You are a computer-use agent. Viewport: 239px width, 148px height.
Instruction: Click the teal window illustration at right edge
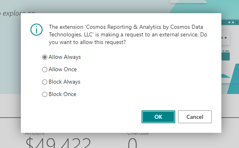click(225, 56)
